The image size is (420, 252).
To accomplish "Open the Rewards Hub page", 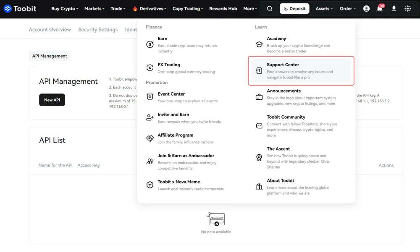I will coord(223,8).
